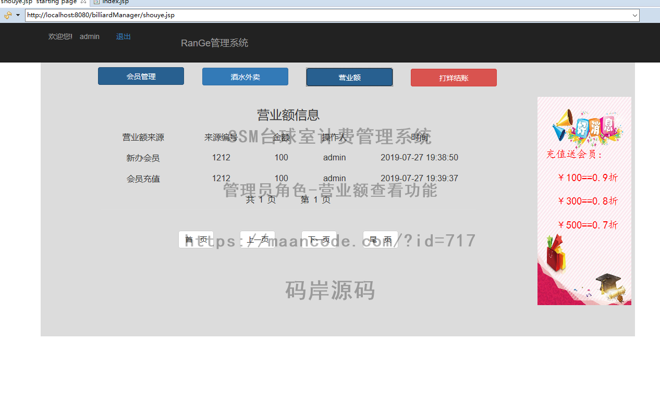Click amount 100 in 会员充值 row
Viewport: 660px width, 403px height.
pos(281,178)
